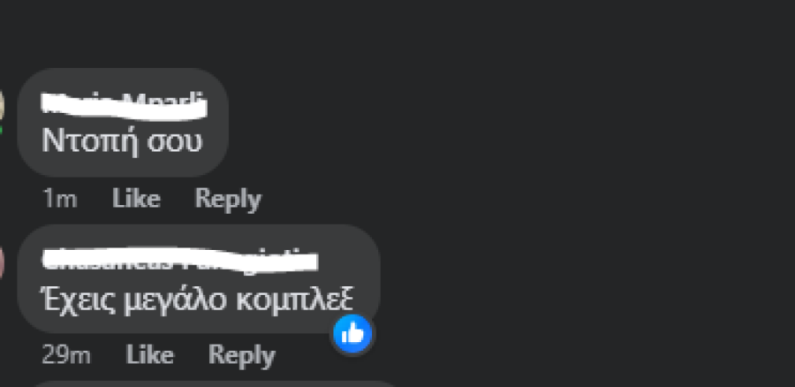
Task: Click the word 'μεγάλο' in the second comment
Action: [176, 302]
